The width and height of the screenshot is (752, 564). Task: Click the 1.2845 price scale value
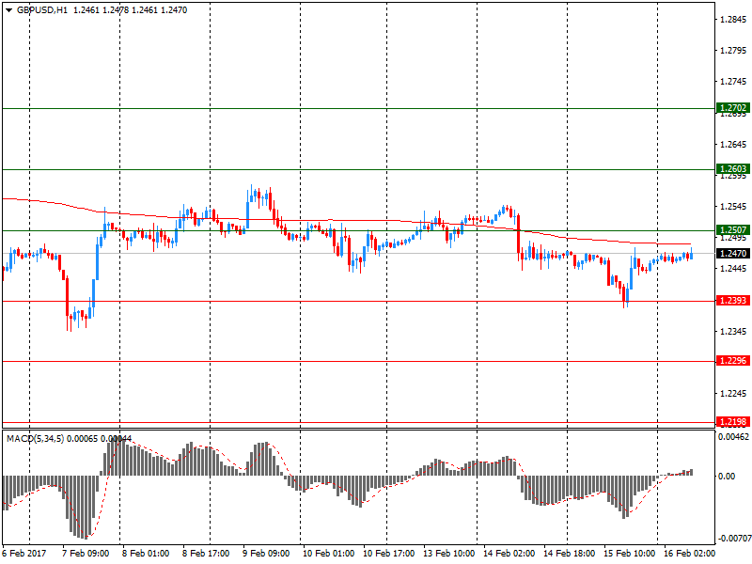point(733,20)
